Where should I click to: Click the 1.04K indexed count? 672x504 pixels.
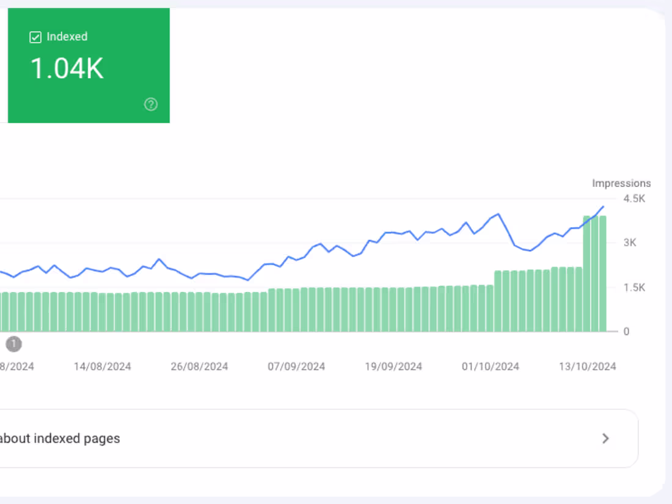pyautogui.click(x=65, y=68)
